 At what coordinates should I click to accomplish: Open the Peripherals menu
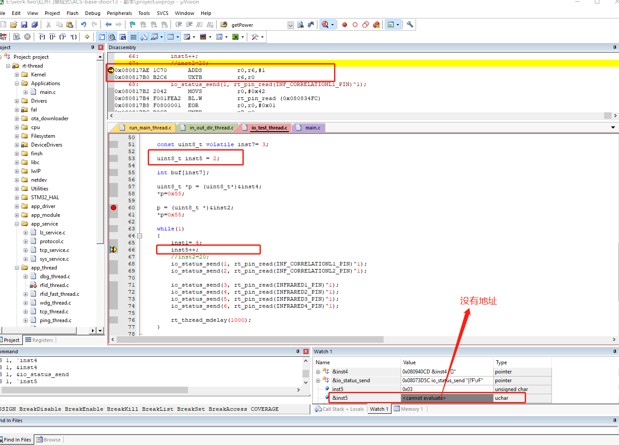(119, 13)
